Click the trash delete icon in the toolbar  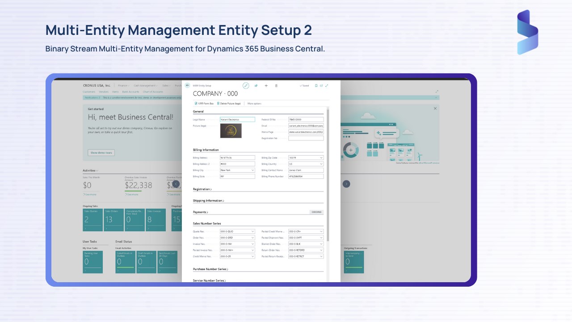pyautogui.click(x=276, y=86)
